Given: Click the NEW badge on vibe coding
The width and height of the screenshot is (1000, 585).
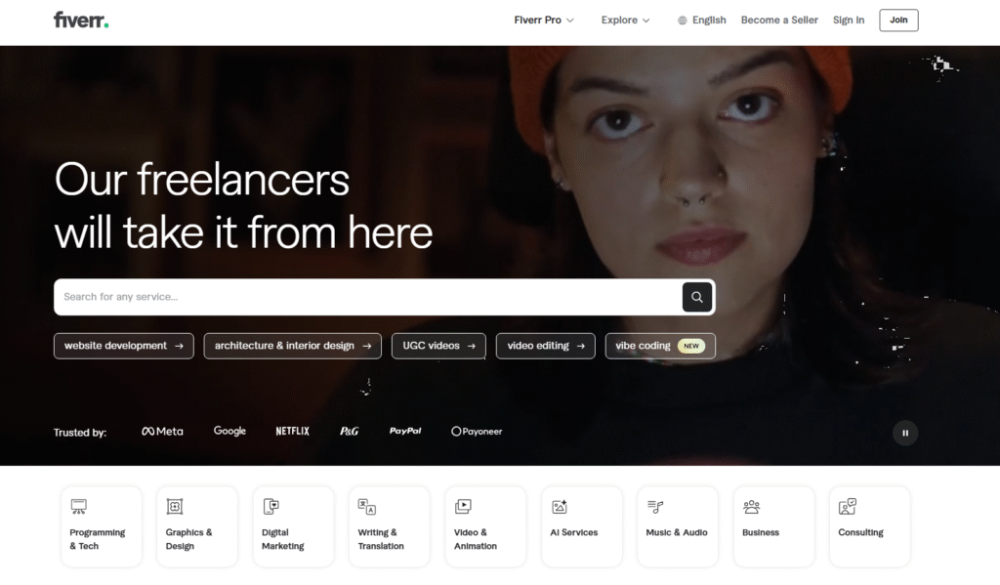Looking at the screenshot, I should 690,346.
